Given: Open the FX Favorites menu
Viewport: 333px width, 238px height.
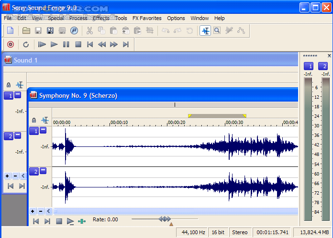Looking at the screenshot, I should pyautogui.click(x=147, y=18).
